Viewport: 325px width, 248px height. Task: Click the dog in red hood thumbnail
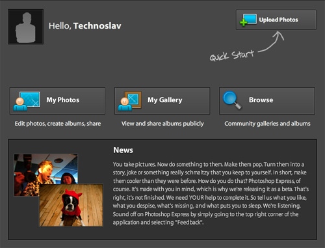tap(71, 205)
